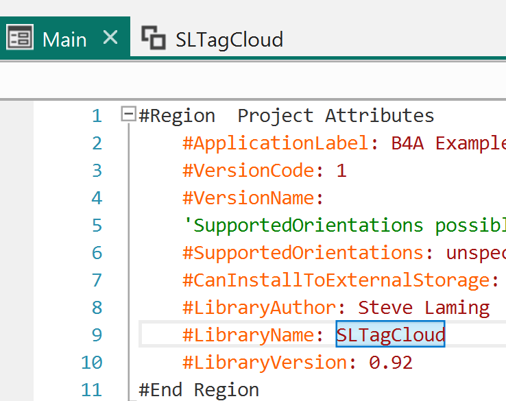The height and width of the screenshot is (401, 506).
Task: Close the Main tab
Action: (110, 38)
